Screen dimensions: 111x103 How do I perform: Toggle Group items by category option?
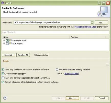coord(3,74)
